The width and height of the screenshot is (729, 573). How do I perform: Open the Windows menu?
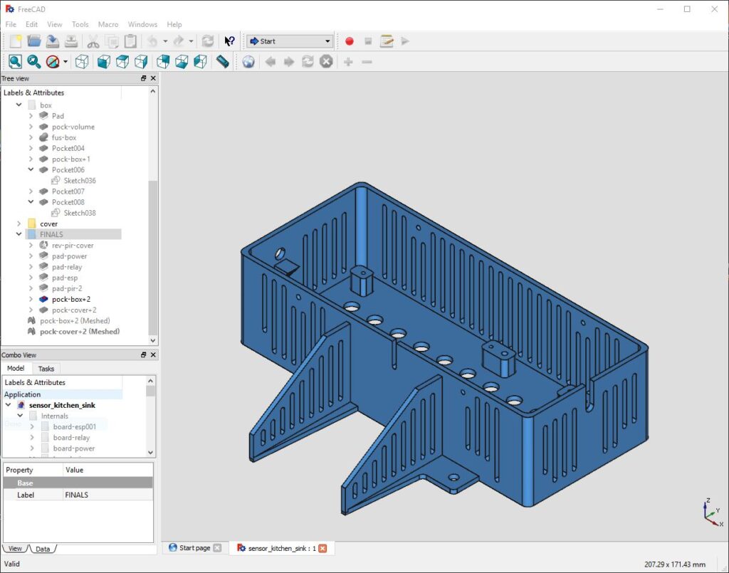coord(142,24)
